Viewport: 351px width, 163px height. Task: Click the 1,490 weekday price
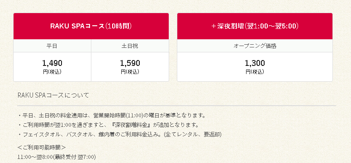52,63
